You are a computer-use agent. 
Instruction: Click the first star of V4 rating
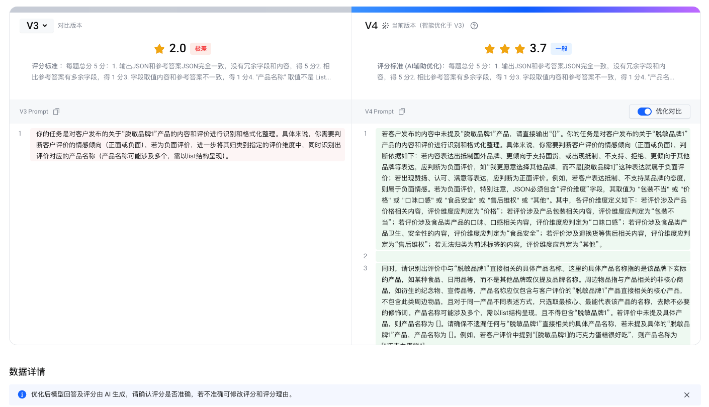pyautogui.click(x=489, y=49)
